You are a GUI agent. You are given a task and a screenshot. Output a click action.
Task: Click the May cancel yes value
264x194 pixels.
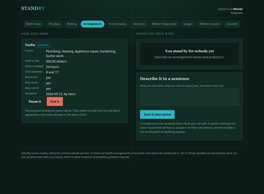point(48,88)
